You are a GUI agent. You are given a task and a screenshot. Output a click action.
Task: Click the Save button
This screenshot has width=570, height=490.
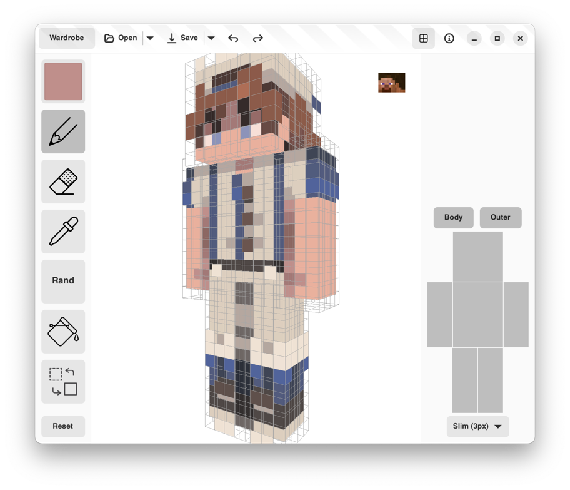coord(182,38)
